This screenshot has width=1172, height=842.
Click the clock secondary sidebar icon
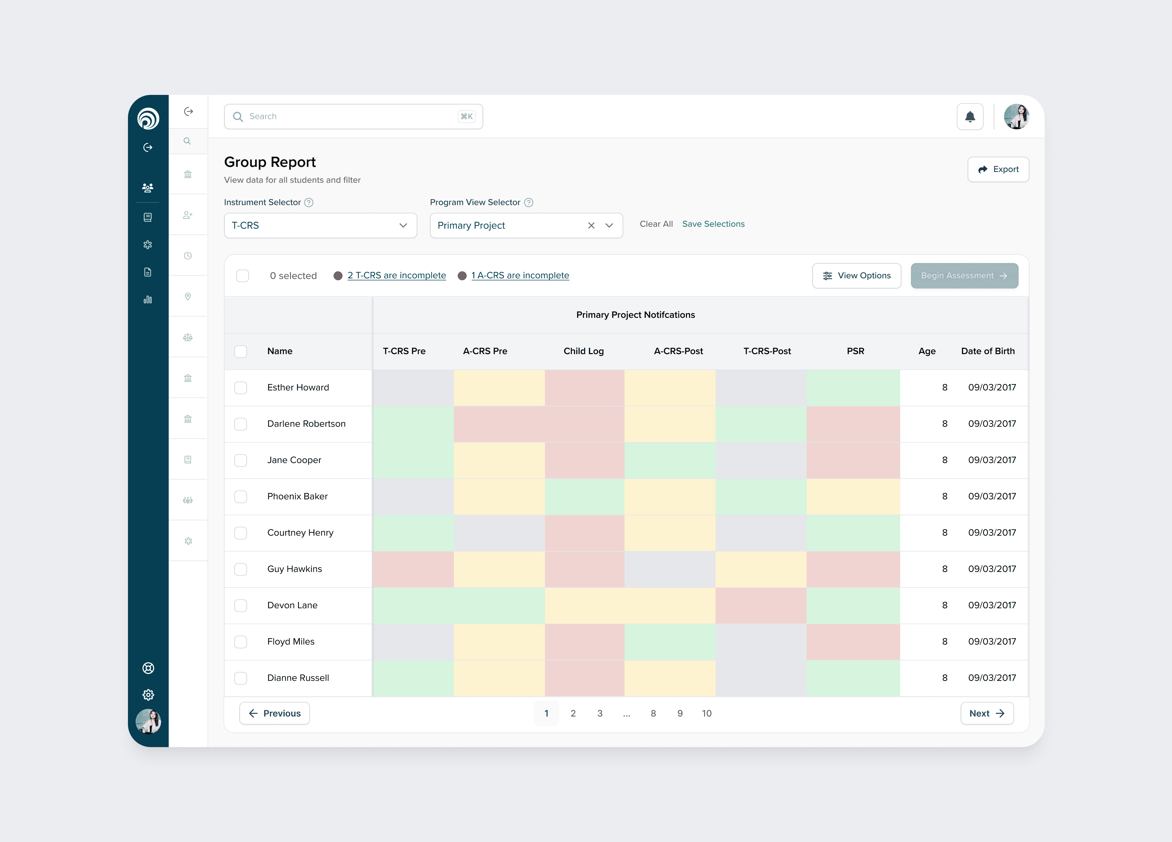187,256
